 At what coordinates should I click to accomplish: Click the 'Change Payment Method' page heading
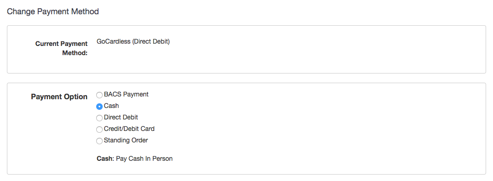[53, 11]
